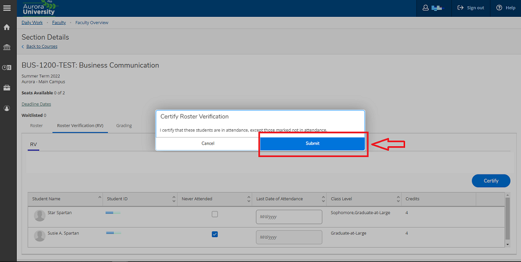This screenshot has height=262, width=521.
Task: Click the table's vertical scrollbar
Action: pos(507,219)
